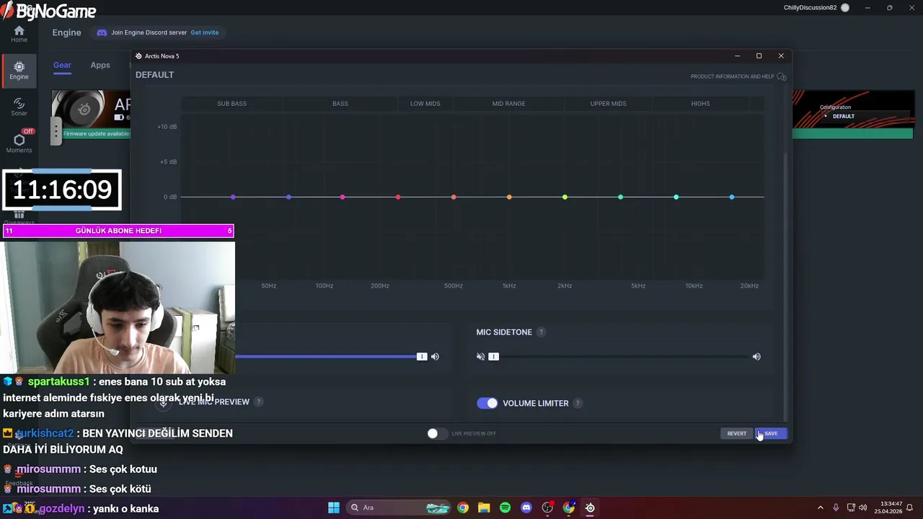Open the system tray volume icon
Image resolution: width=923 pixels, height=519 pixels.
[863, 507]
